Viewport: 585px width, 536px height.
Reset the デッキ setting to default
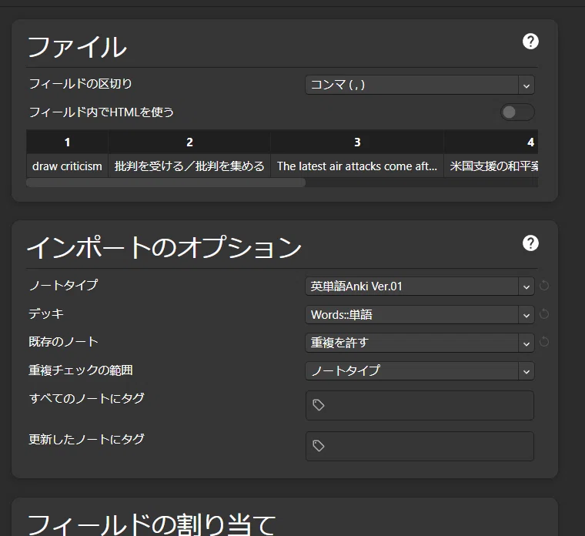coord(544,314)
